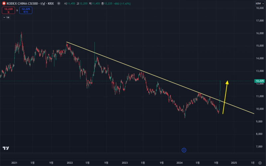The image size is (266, 166).
Task: Click the 2021 label on time axis
Action: coord(14,163)
